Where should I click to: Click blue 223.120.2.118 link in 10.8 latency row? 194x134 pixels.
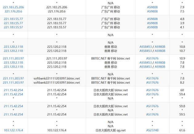click(14, 47)
